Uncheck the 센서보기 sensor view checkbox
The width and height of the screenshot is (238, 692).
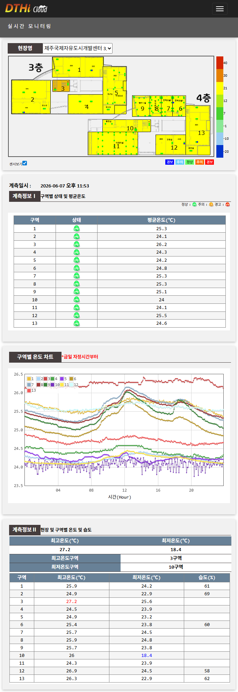pyautogui.click(x=24, y=163)
